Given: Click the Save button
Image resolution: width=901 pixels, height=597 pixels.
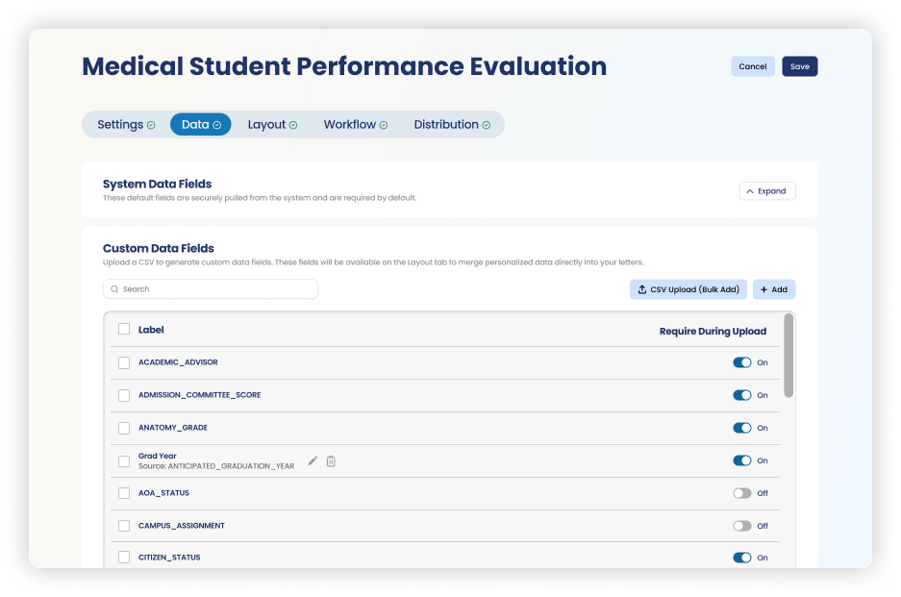Looking at the screenshot, I should (799, 66).
